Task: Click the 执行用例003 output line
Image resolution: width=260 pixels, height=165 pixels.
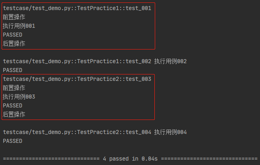Action: pos(19,97)
